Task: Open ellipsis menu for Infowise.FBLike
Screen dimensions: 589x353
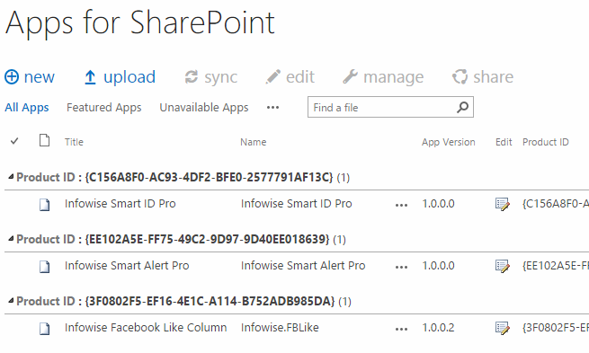Action: click(401, 329)
